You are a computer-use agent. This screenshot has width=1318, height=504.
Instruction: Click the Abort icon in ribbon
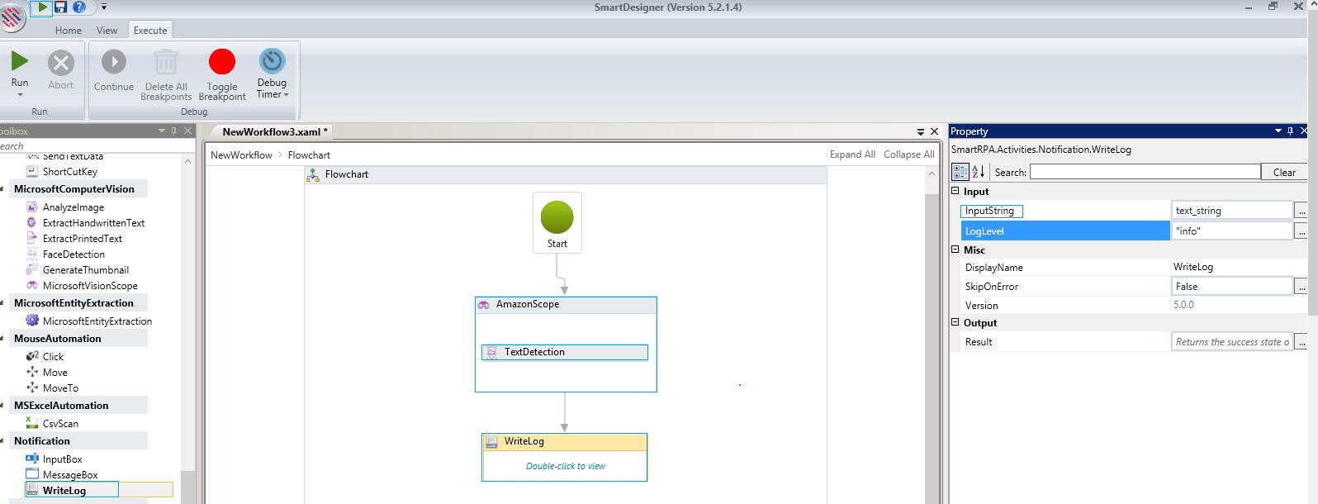(x=60, y=64)
